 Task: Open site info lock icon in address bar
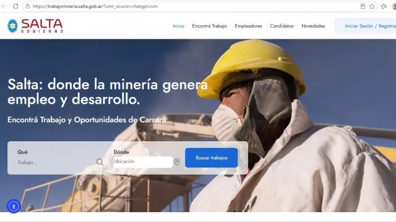pos(27,6)
